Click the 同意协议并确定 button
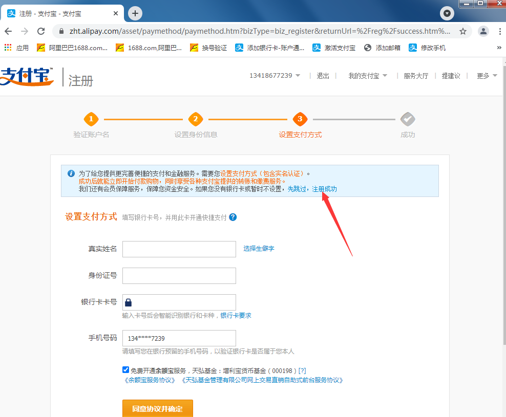Screen dimensions: 506x417 [x=157, y=408]
